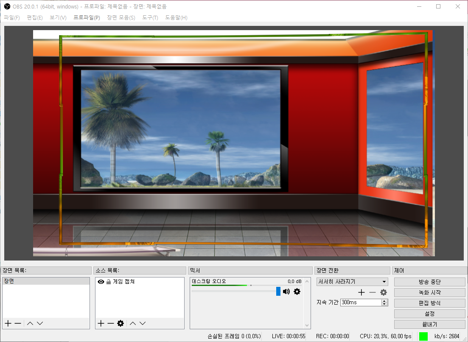Close the OBS window
The height and width of the screenshot is (342, 468).
[457, 6]
